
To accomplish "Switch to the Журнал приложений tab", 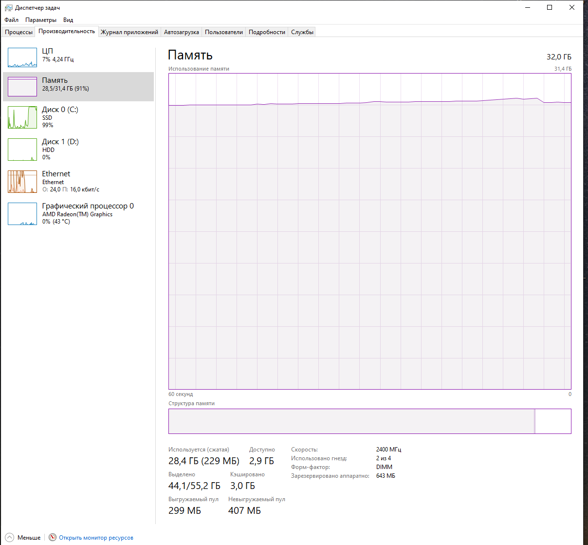I will click(129, 32).
